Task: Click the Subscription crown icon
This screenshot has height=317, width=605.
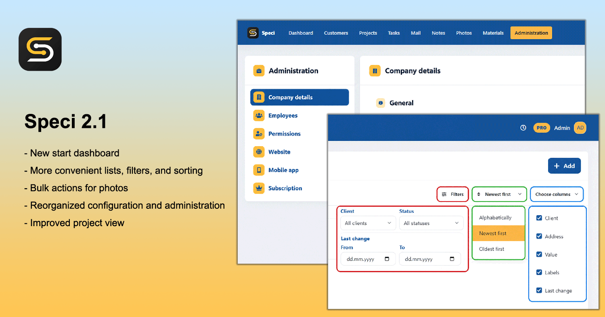Action: (259, 188)
